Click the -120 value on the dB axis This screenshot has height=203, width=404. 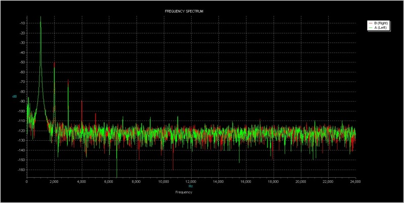point(21,131)
